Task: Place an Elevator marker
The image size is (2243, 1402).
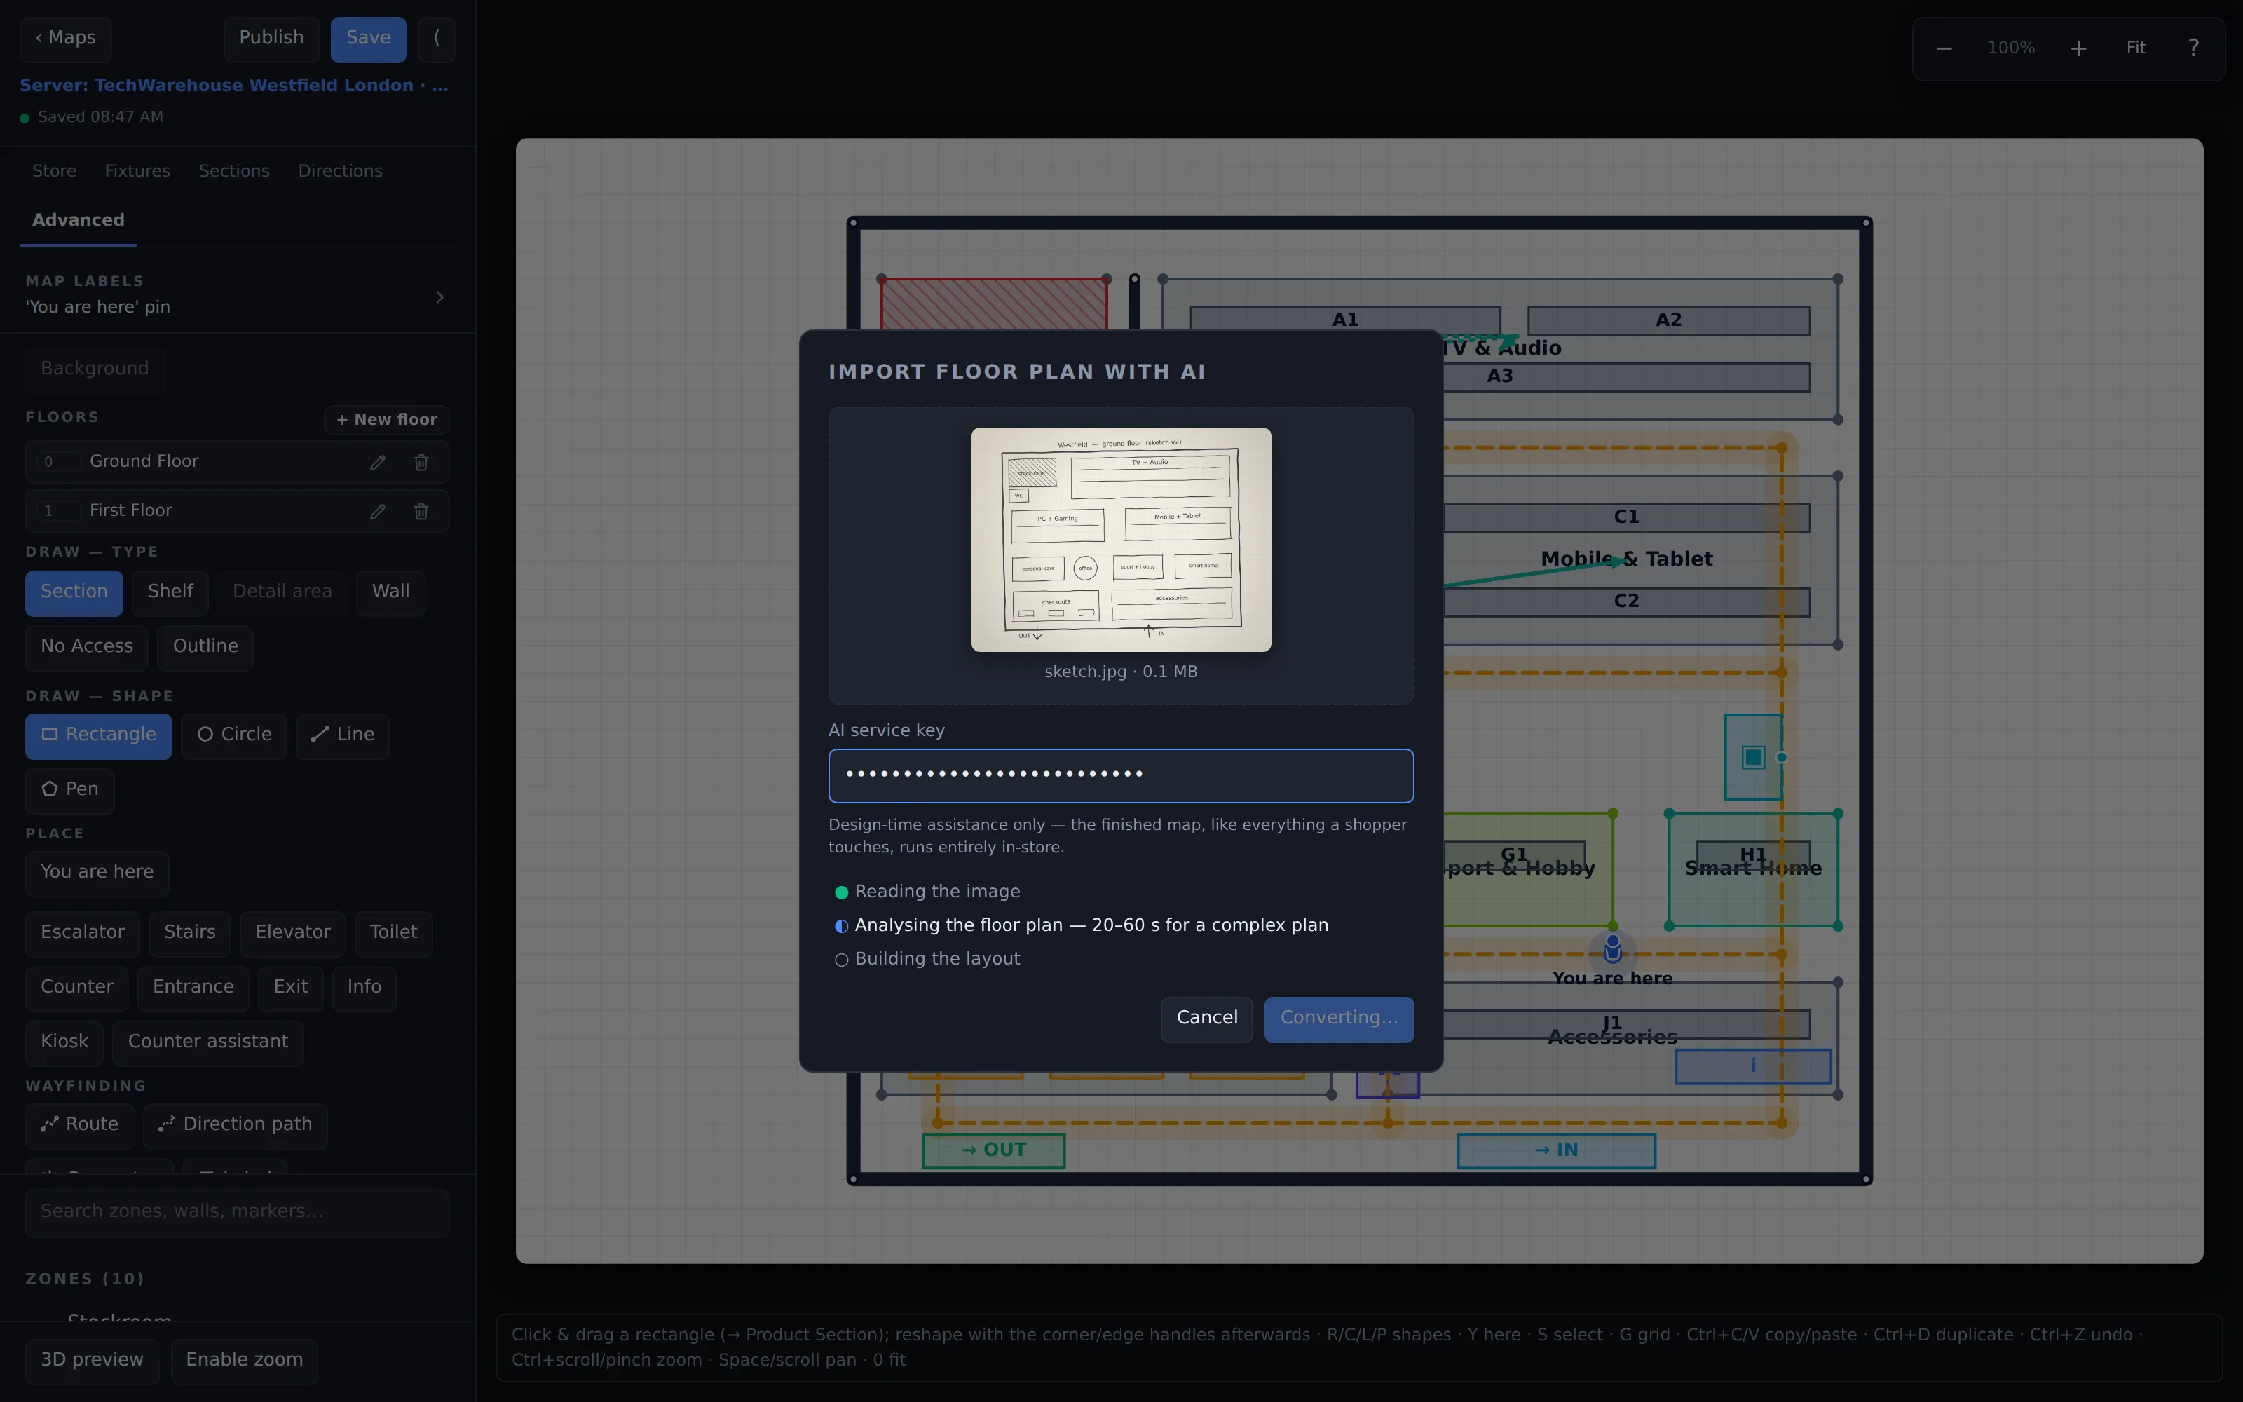Action: 293,933
